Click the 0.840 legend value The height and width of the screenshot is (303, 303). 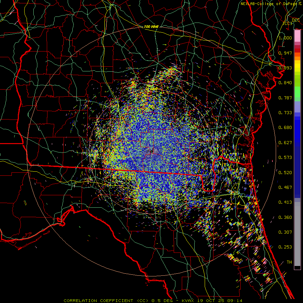(285, 83)
